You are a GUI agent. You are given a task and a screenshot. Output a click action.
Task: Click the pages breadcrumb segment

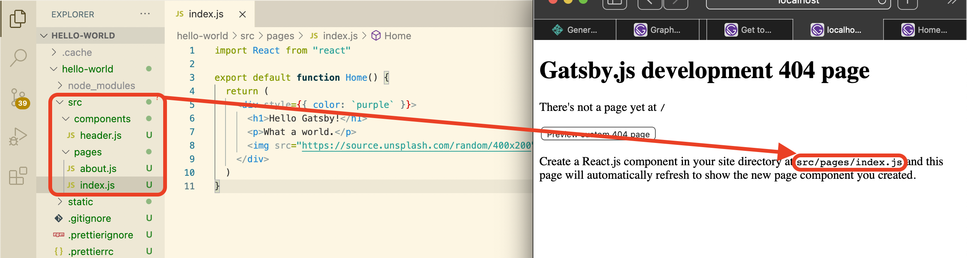pos(280,36)
